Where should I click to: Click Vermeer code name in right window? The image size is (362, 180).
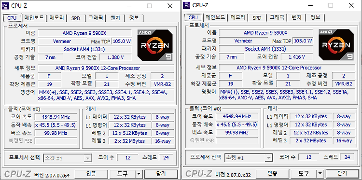pos(243,41)
